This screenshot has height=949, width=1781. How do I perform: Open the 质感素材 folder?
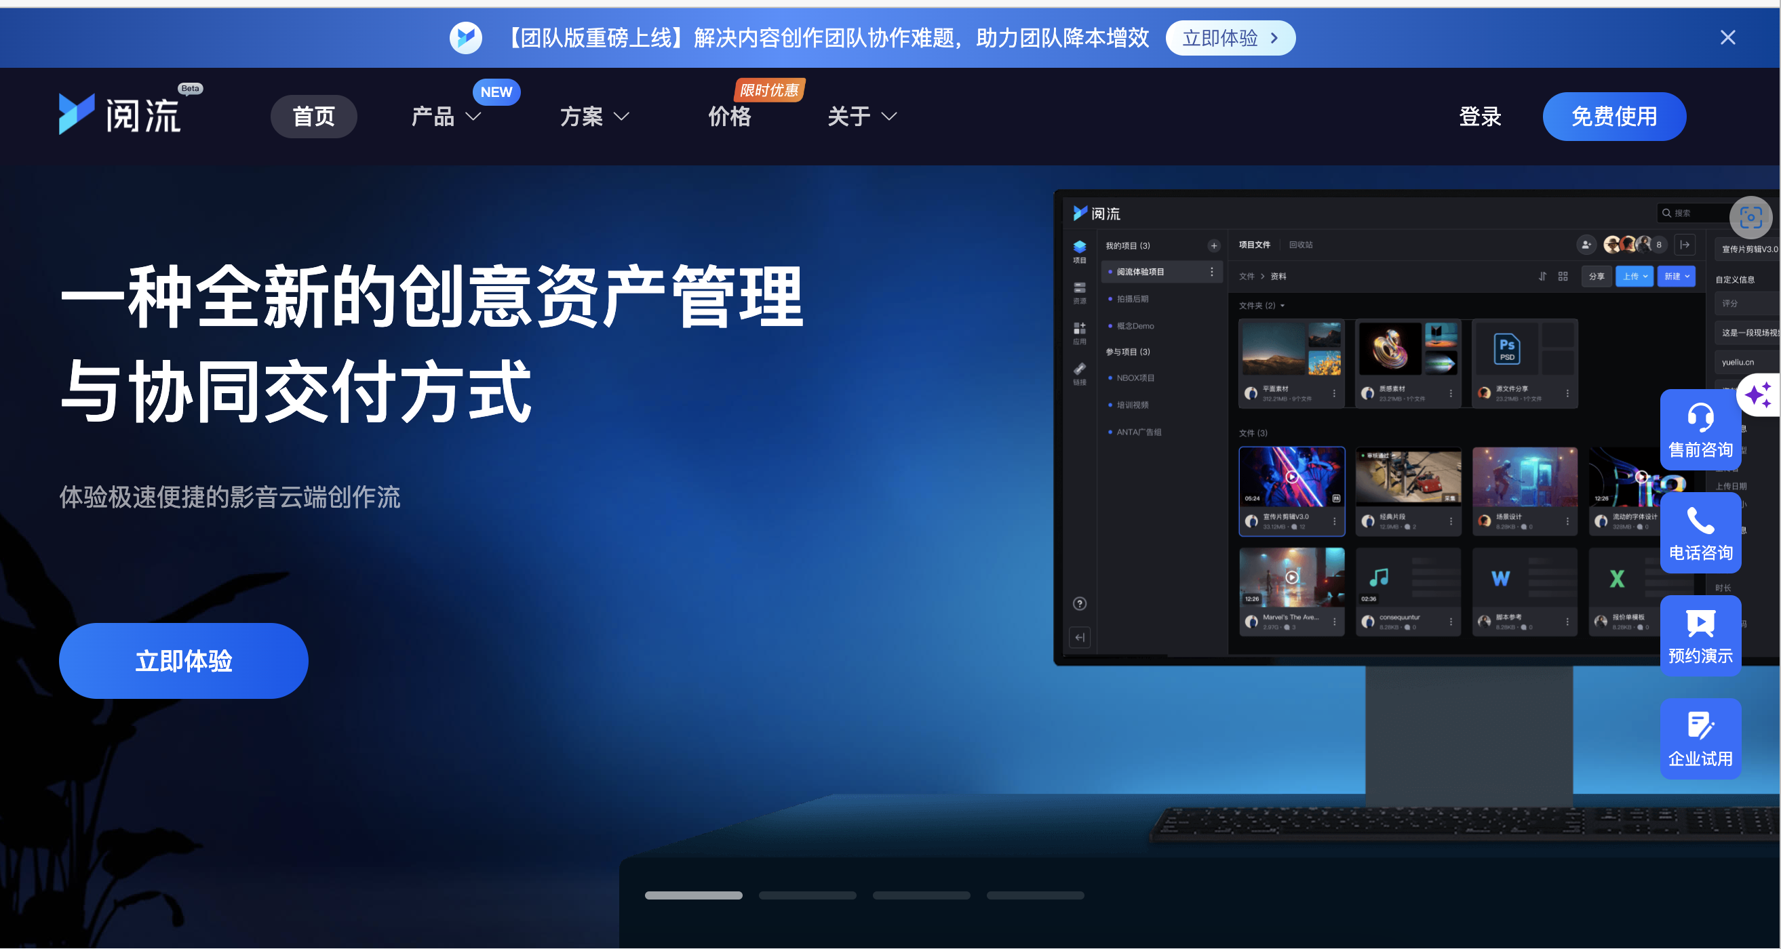tap(1409, 363)
